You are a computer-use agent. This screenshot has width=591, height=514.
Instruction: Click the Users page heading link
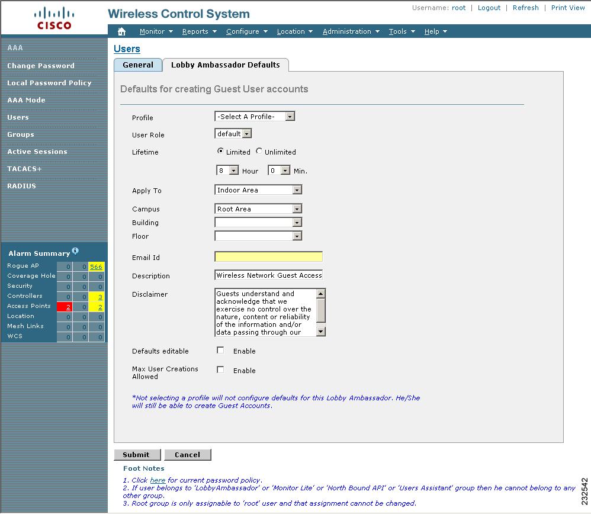[127, 49]
